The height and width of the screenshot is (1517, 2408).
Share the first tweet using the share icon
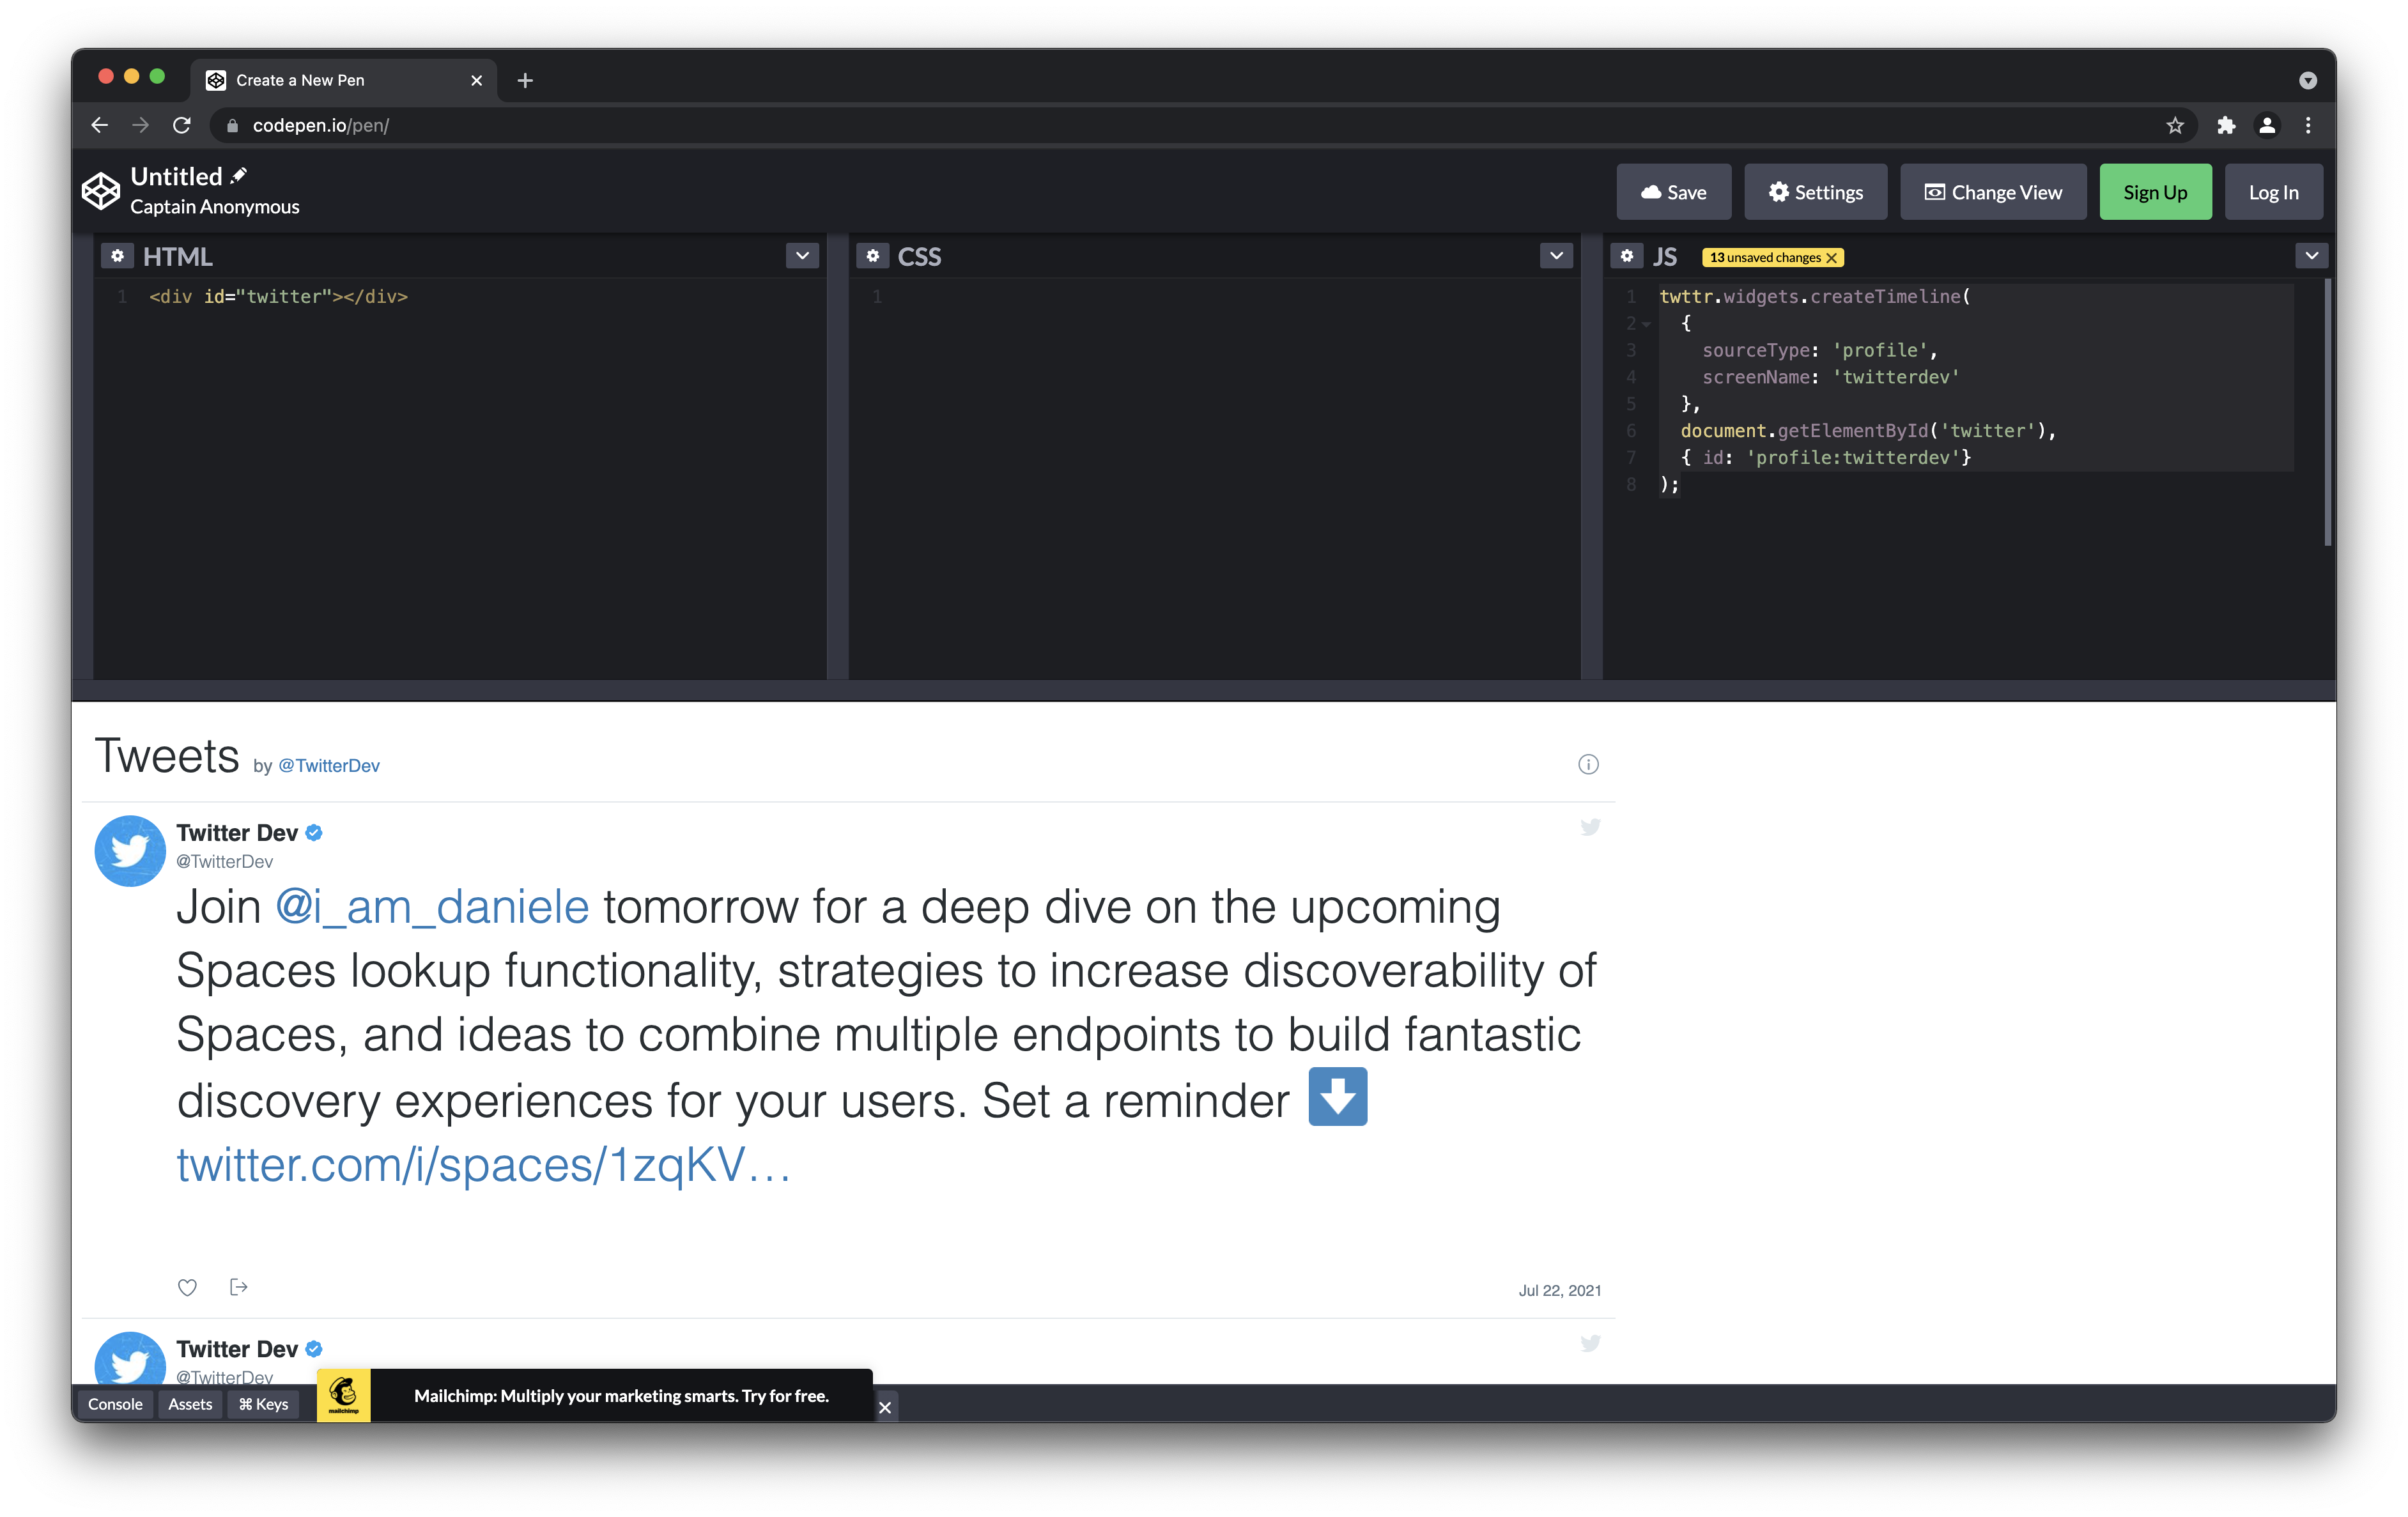pyautogui.click(x=238, y=1288)
